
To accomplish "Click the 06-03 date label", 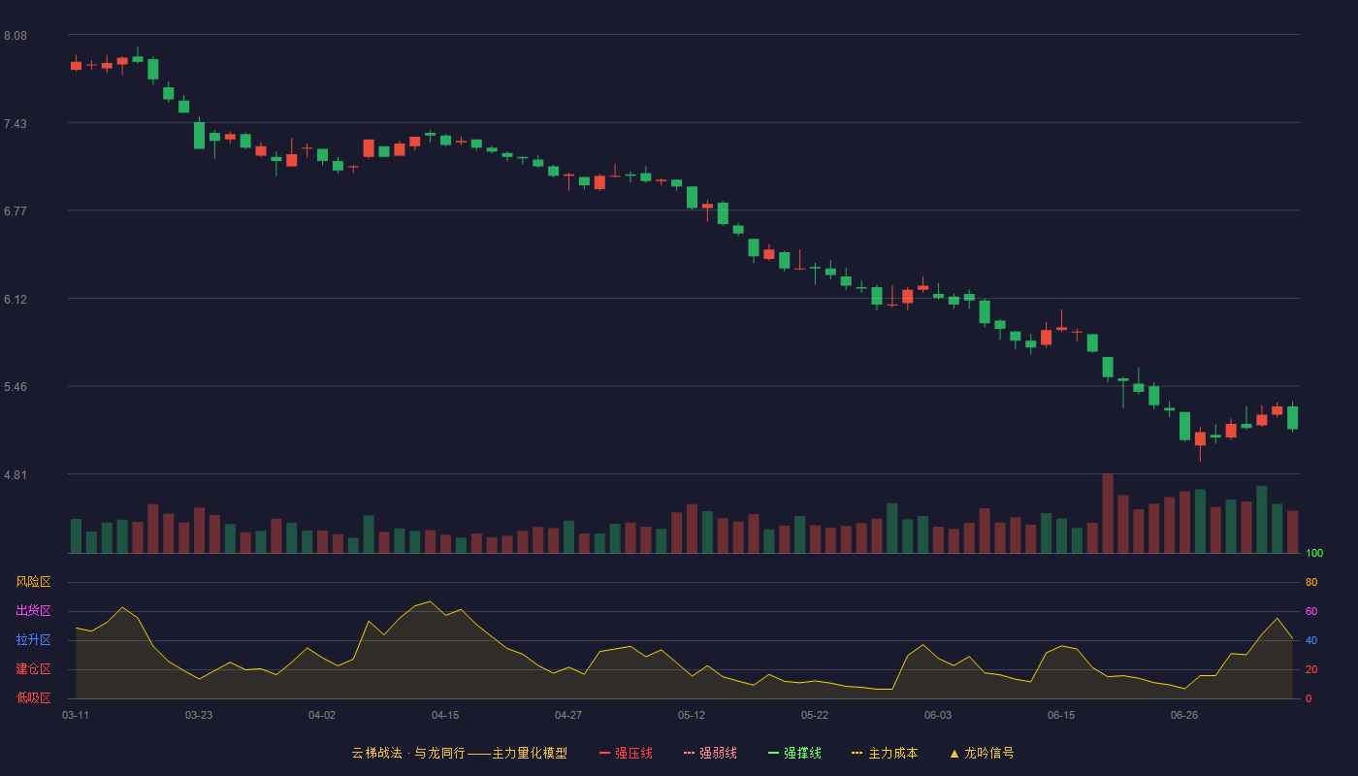I will (938, 715).
